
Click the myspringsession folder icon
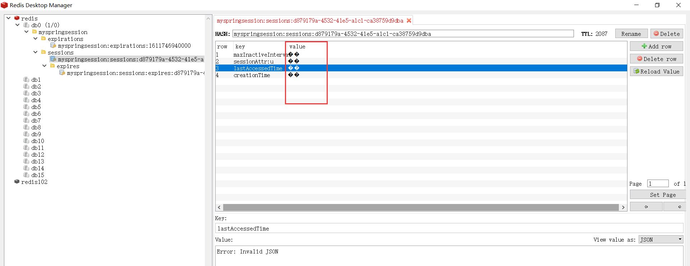pos(34,32)
